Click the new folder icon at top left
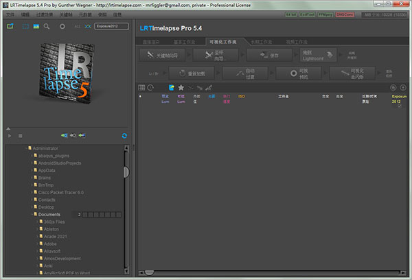Image resolution: width=412 pixels, height=280 pixels. [x=10, y=26]
